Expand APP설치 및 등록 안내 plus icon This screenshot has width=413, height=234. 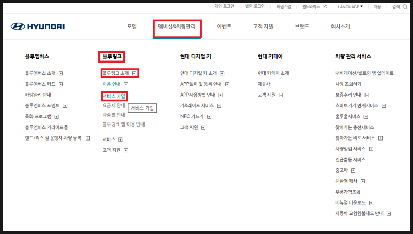[x=227, y=84]
